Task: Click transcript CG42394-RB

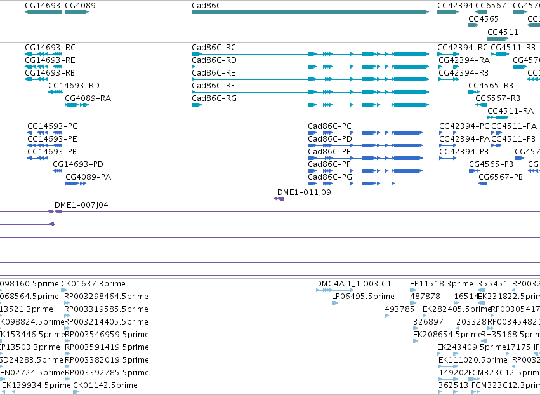Action: pos(449,79)
